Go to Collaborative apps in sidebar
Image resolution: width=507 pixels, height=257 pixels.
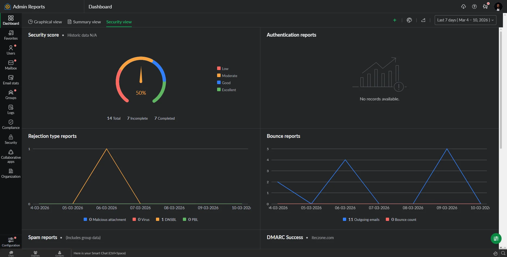11,156
